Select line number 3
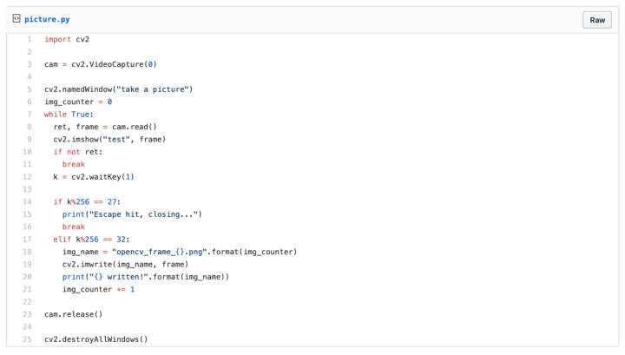This screenshot has width=625, height=355. click(x=30, y=64)
